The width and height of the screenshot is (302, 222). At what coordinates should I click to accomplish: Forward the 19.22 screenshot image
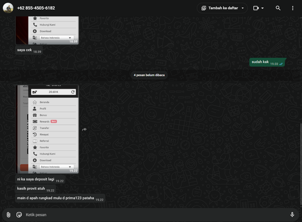84,129
